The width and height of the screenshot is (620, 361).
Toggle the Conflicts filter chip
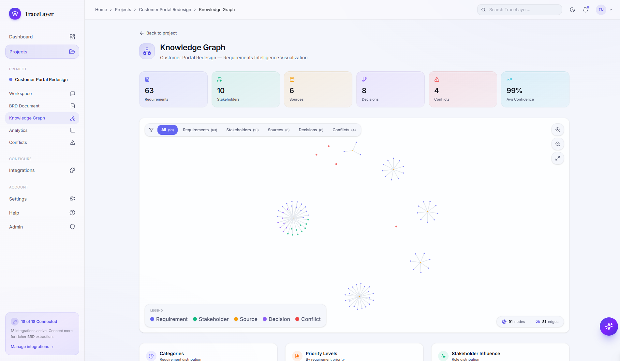(x=344, y=130)
